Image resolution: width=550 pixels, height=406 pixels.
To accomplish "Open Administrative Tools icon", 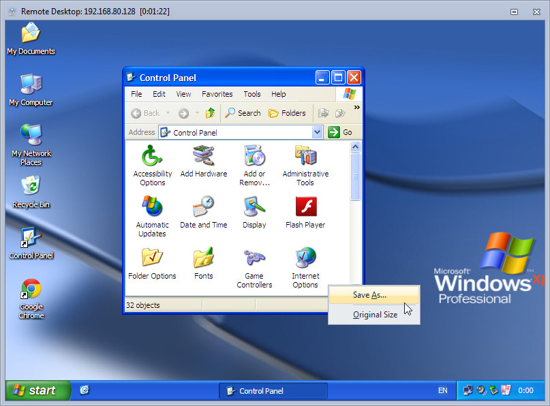I will pyautogui.click(x=305, y=165).
